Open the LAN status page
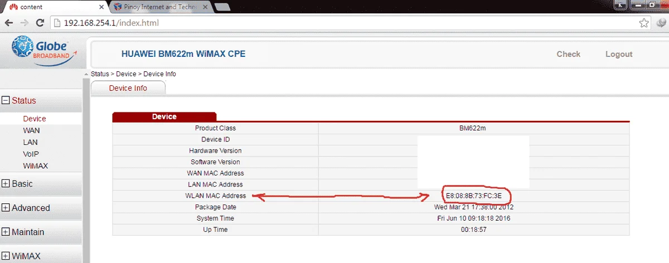This screenshot has height=263, width=669. pyautogui.click(x=31, y=142)
